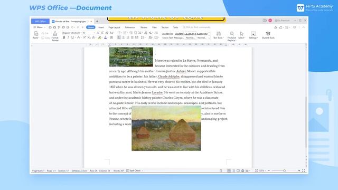
Task: Open Student Tools
Action: tap(268, 35)
